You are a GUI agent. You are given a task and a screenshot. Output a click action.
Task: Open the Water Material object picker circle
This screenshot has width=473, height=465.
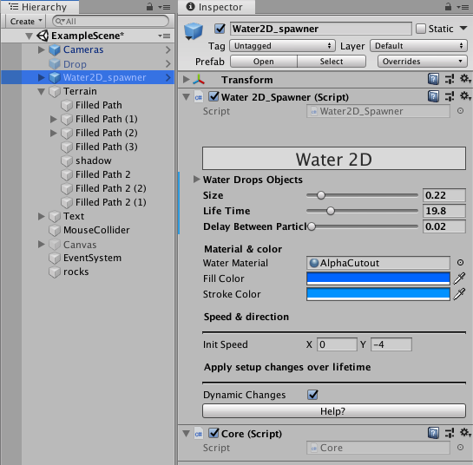coord(460,263)
